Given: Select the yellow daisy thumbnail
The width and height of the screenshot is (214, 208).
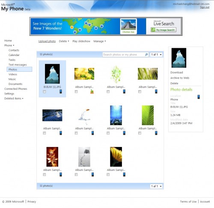Looking at the screenshot, I should [116, 157].
